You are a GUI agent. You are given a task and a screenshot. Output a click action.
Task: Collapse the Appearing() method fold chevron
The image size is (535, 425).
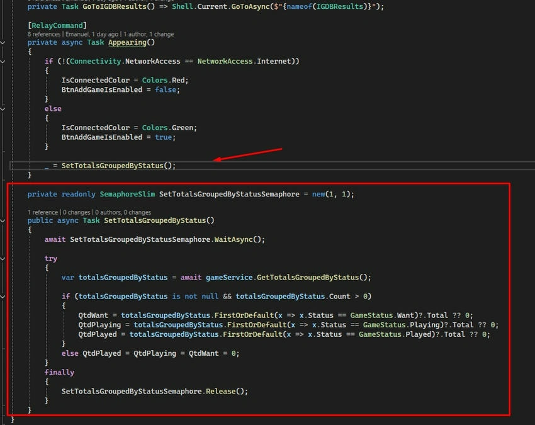coord(3,43)
